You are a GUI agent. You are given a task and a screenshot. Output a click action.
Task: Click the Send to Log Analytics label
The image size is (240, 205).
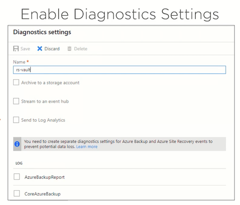[x=43, y=120]
